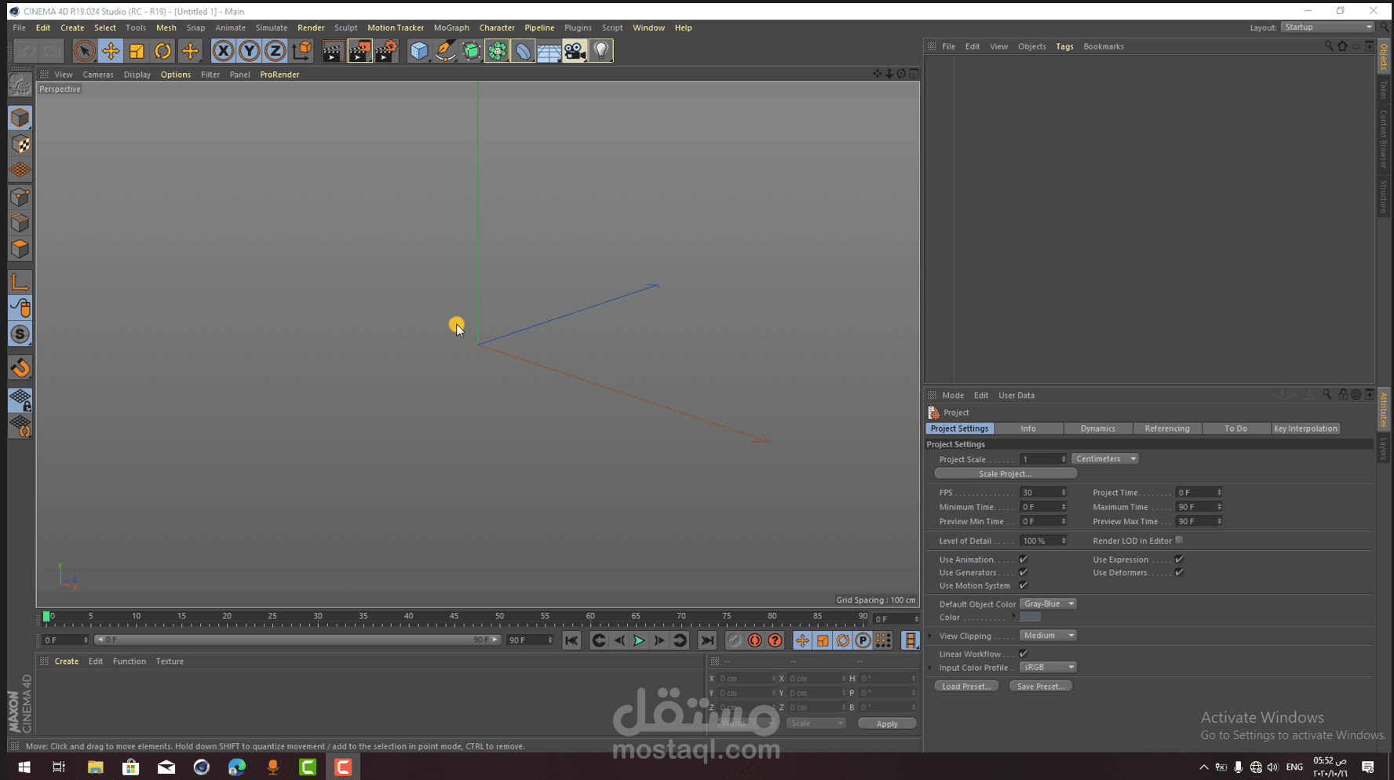The width and height of the screenshot is (1394, 780).
Task: Add a Cube primitive object
Action: (x=419, y=51)
